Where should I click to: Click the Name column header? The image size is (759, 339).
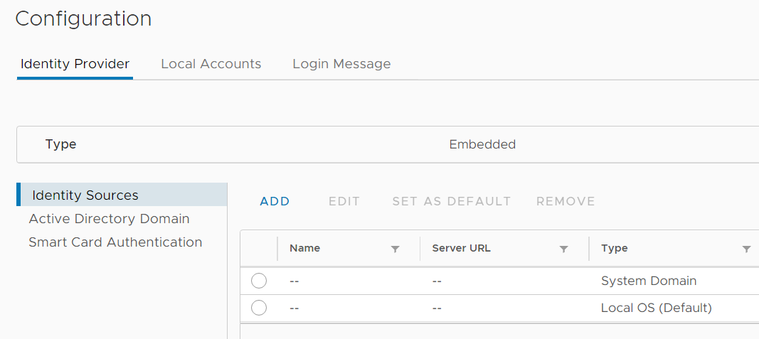tap(304, 248)
